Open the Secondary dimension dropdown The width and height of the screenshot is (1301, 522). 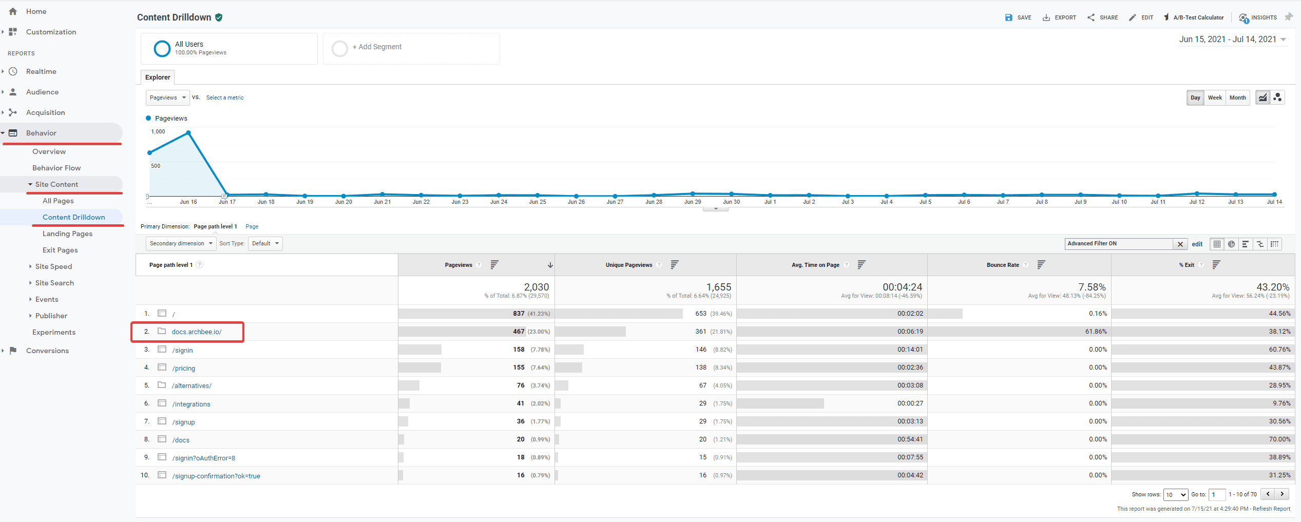pos(181,244)
